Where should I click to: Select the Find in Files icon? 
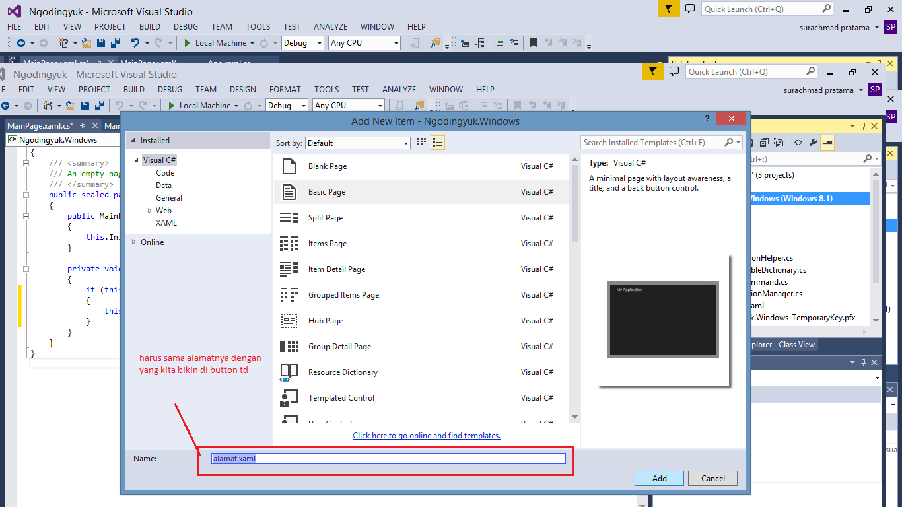[419, 105]
